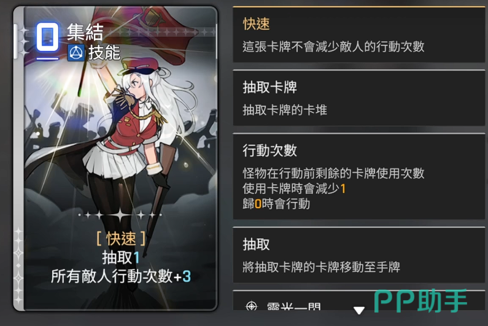Click 所有敵人行動次數+3 effect text

[x=121, y=276]
